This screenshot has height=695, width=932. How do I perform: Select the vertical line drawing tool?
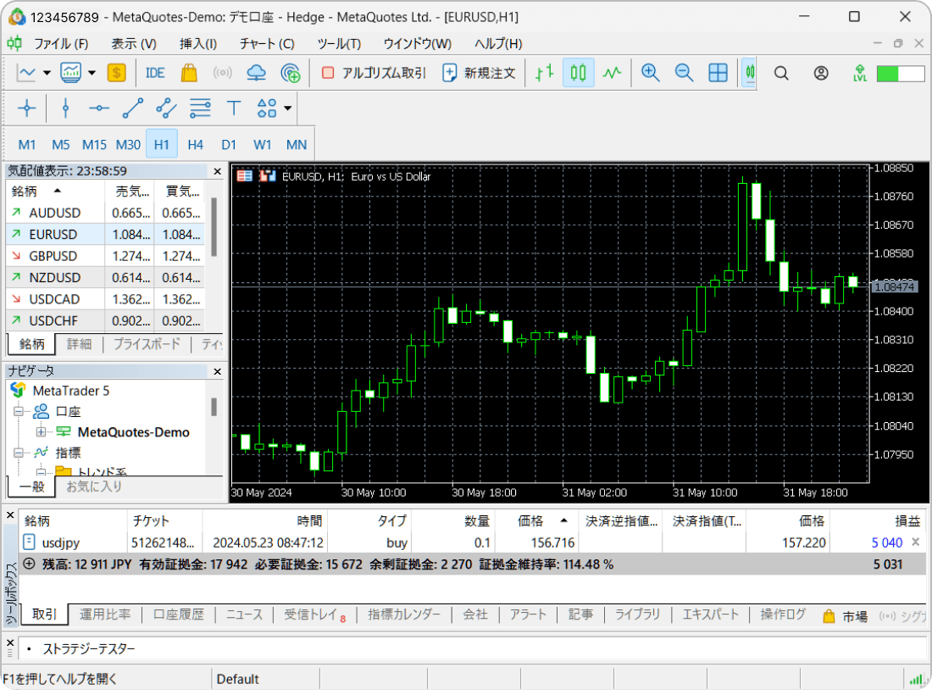click(65, 108)
